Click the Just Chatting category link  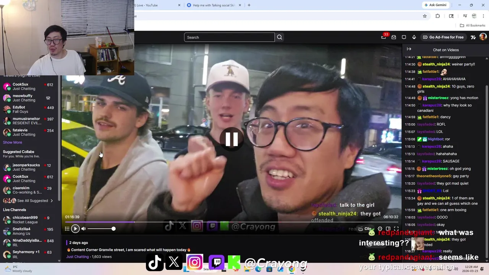[78, 257]
